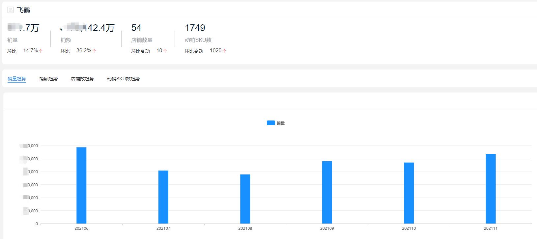Image resolution: width=537 pixels, height=239 pixels.
Task: Click the shortest bar, above 202108
Action: tap(245, 199)
